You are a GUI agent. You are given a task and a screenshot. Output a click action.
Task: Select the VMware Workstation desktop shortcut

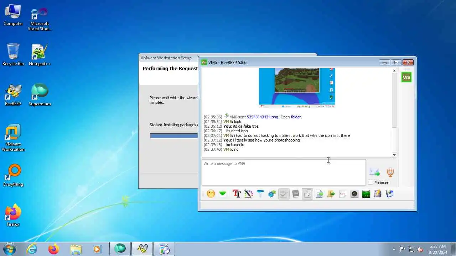[13, 138]
